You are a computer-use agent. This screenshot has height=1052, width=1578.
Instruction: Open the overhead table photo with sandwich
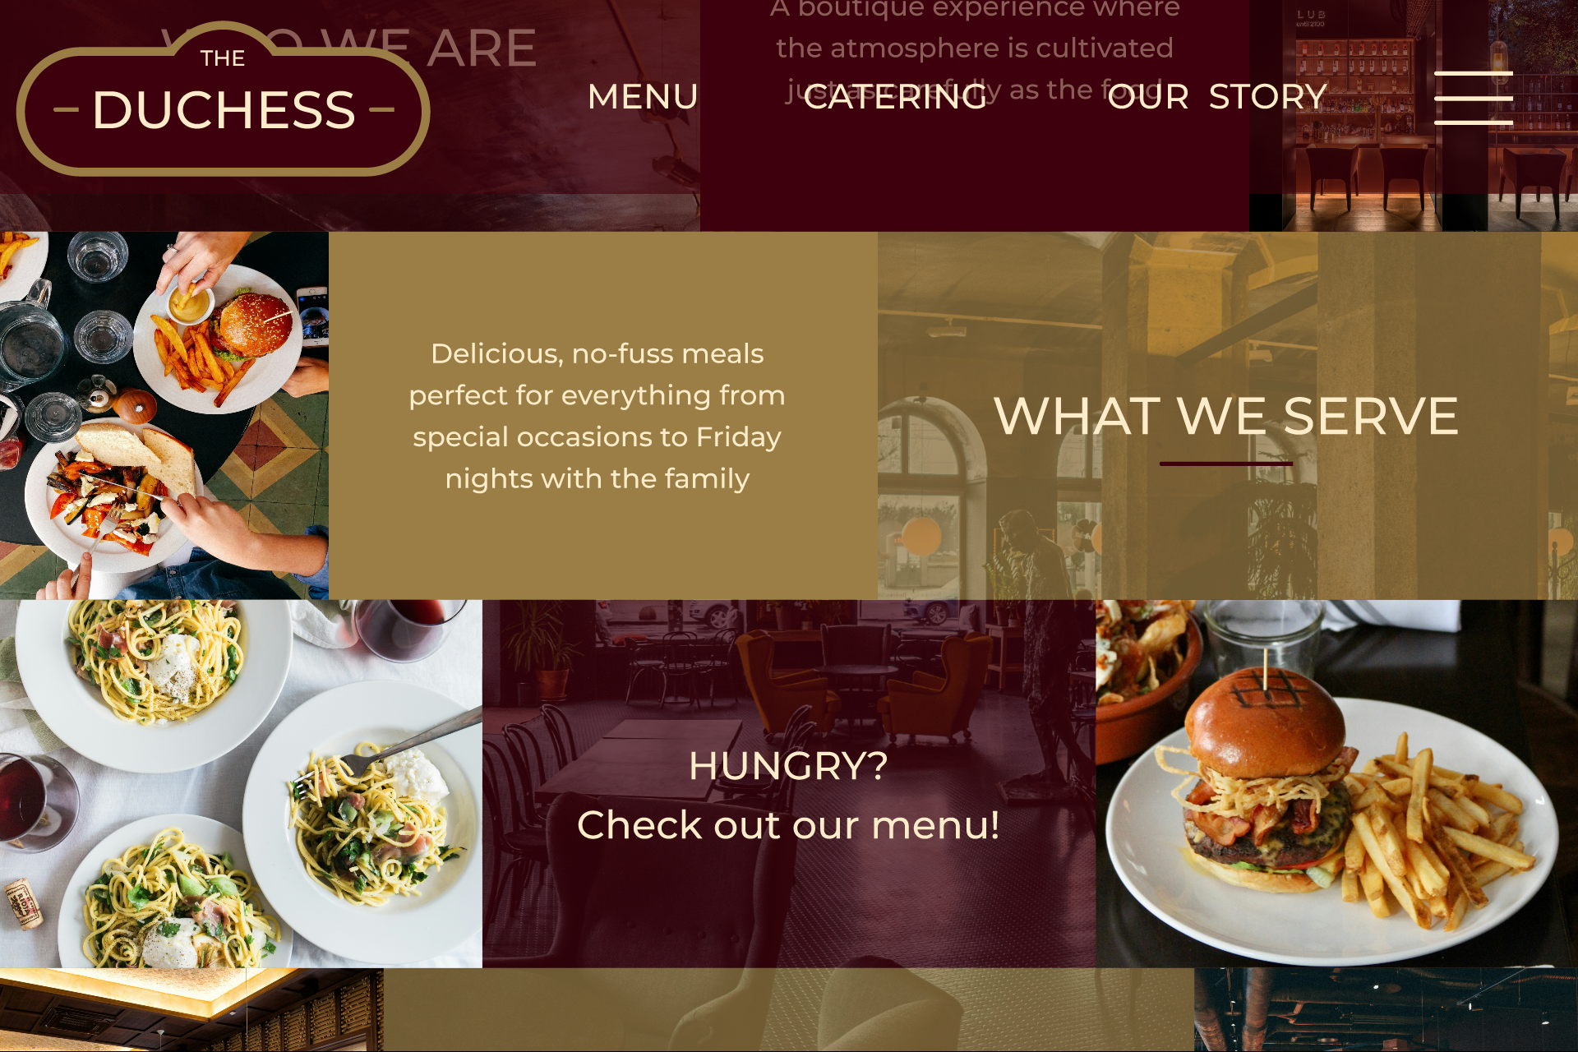164,415
